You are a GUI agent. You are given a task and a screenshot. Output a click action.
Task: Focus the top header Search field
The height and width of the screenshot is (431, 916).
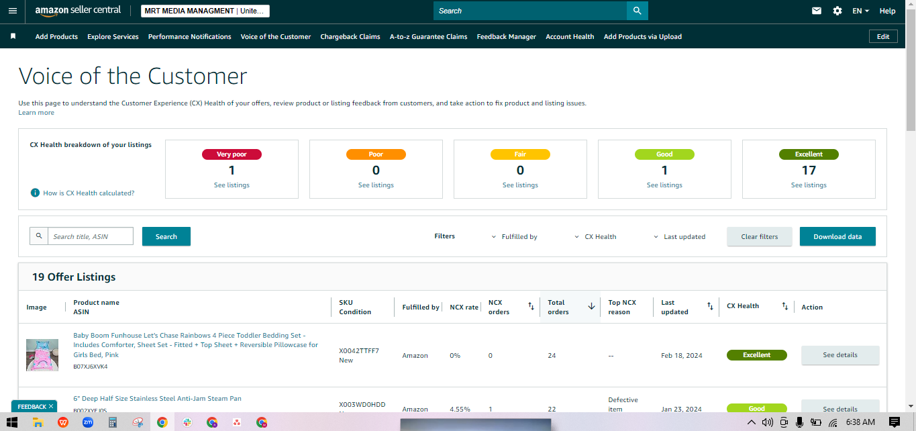click(x=530, y=11)
